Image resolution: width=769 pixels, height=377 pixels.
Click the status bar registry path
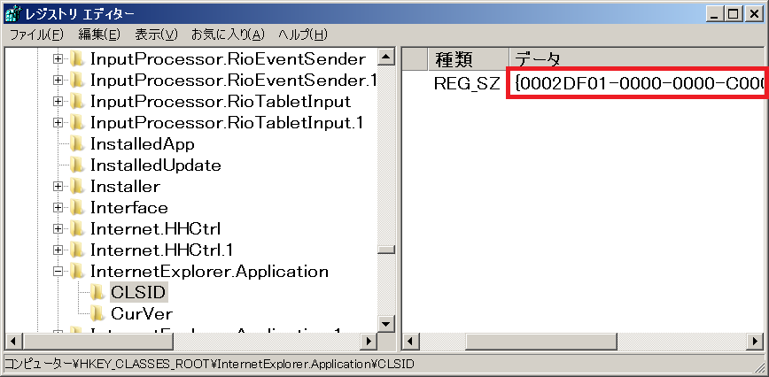(209, 365)
